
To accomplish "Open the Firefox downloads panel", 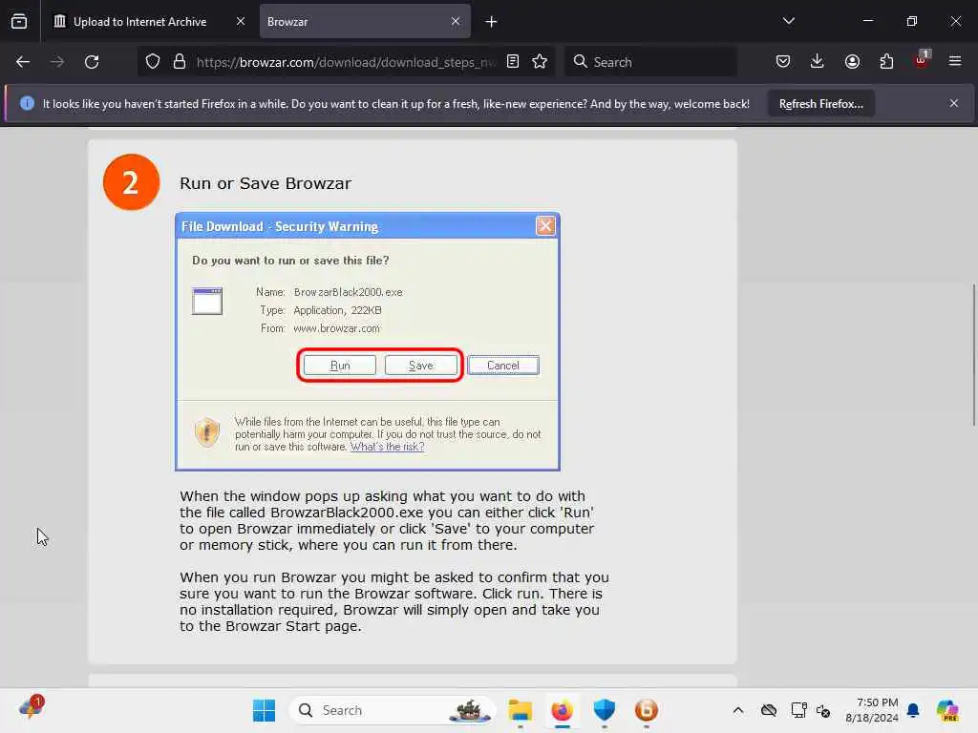I will point(818,62).
